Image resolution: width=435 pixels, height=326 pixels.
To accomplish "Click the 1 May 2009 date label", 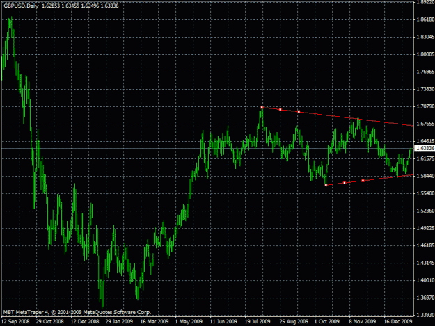I will coord(189,322).
